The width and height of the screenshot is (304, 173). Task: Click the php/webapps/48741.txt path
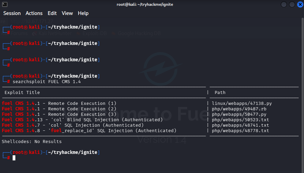coord(241,125)
